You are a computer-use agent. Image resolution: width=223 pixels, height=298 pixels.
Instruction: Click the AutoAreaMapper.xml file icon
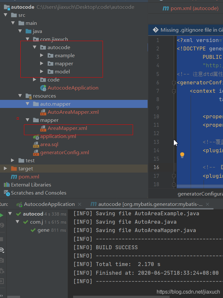pos(43,112)
